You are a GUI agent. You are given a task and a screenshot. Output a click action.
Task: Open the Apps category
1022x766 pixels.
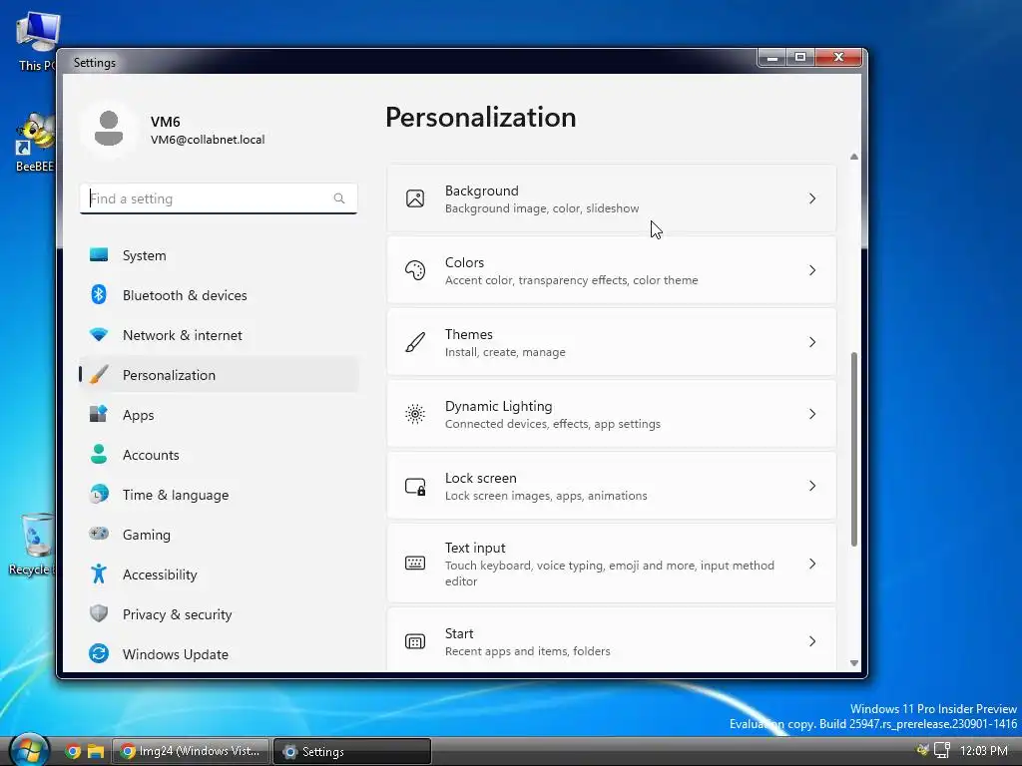click(x=219, y=414)
